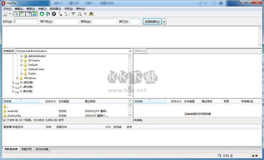Expand the Public folder tree node
This screenshot has height=160, width=264.
pos(22,74)
